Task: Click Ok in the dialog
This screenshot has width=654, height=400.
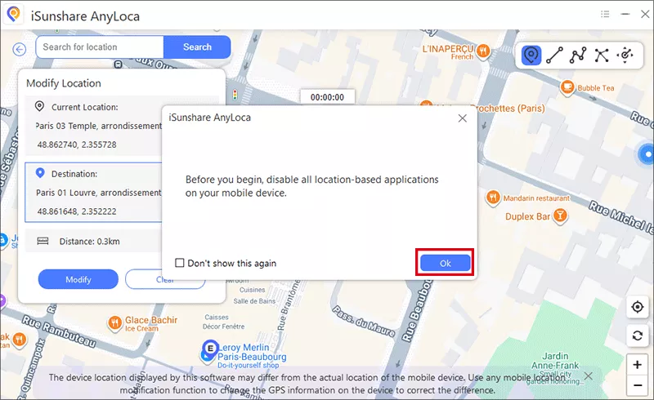Action: [445, 263]
